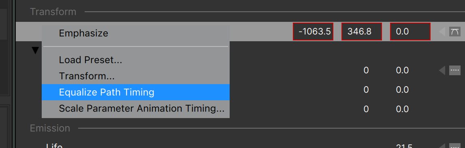Click the 0.0 value level with Scale Parameter Animation Timing
This screenshot has height=148, width=465.
pyautogui.click(x=403, y=109)
